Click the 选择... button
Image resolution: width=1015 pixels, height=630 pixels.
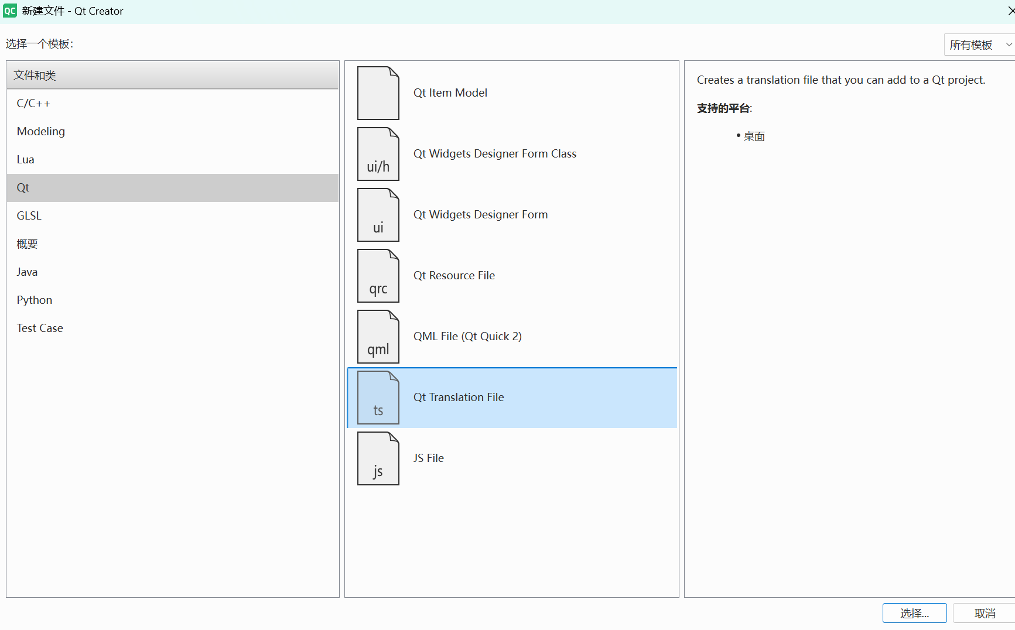[914, 613]
